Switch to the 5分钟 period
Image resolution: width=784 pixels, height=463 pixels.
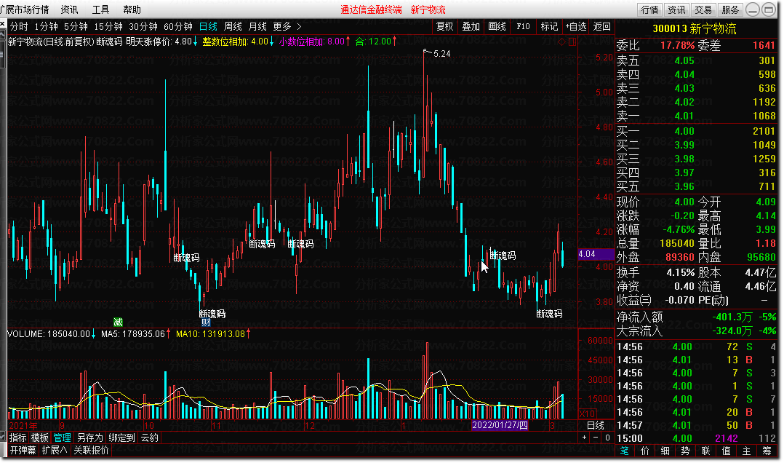coord(76,26)
